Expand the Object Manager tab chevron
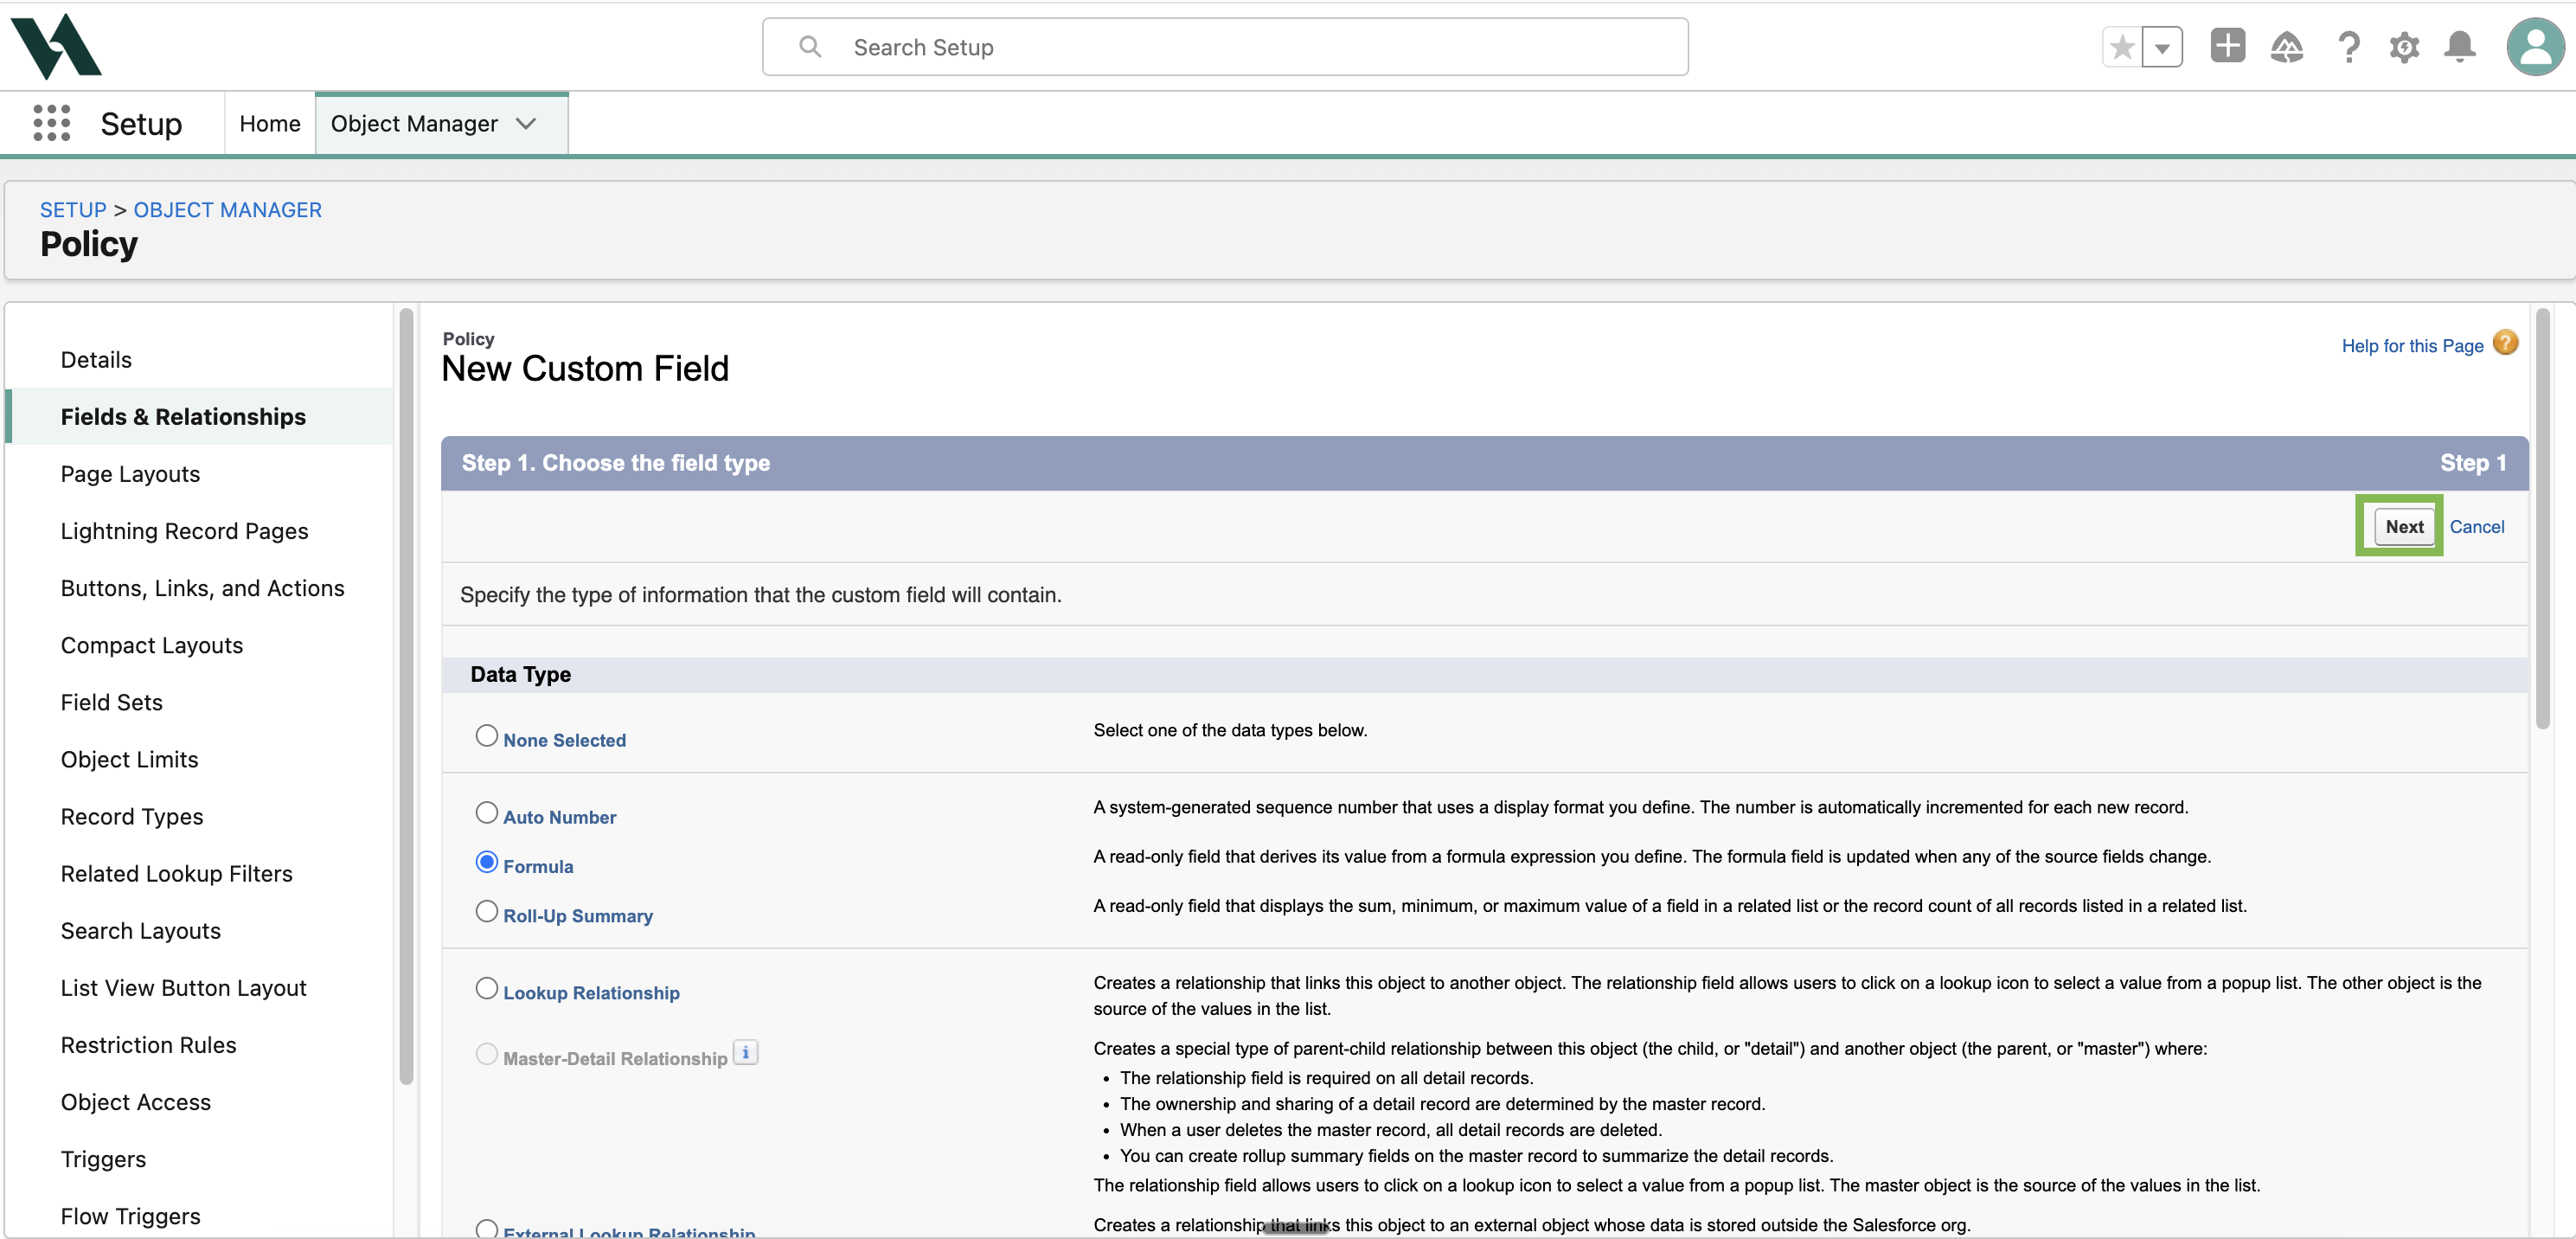This screenshot has height=1239, width=2576. pos(526,124)
